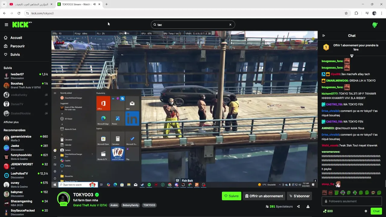Mute the TOKYOO3 Stream tab audio
Viewport: 386px width, 217px height.
[94, 4]
